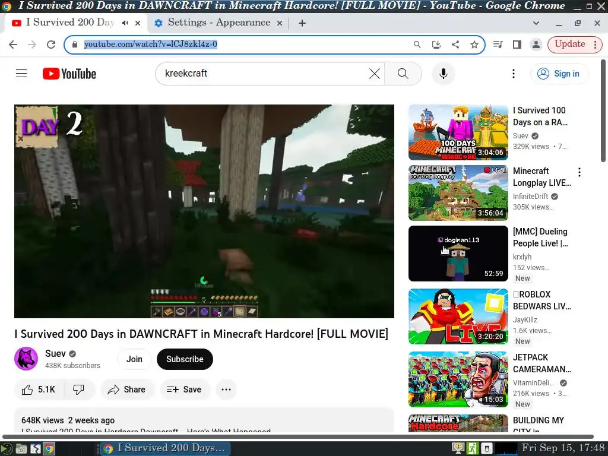Open Suev channel avatar

tap(26, 359)
